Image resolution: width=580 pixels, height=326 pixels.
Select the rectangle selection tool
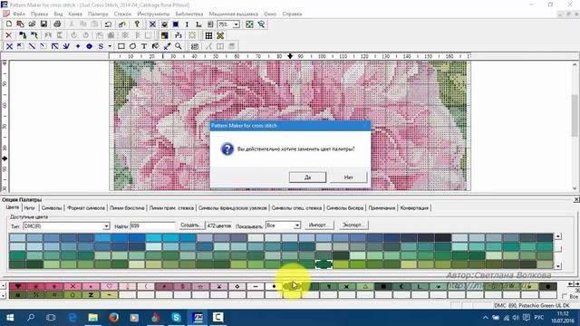click(x=121, y=46)
